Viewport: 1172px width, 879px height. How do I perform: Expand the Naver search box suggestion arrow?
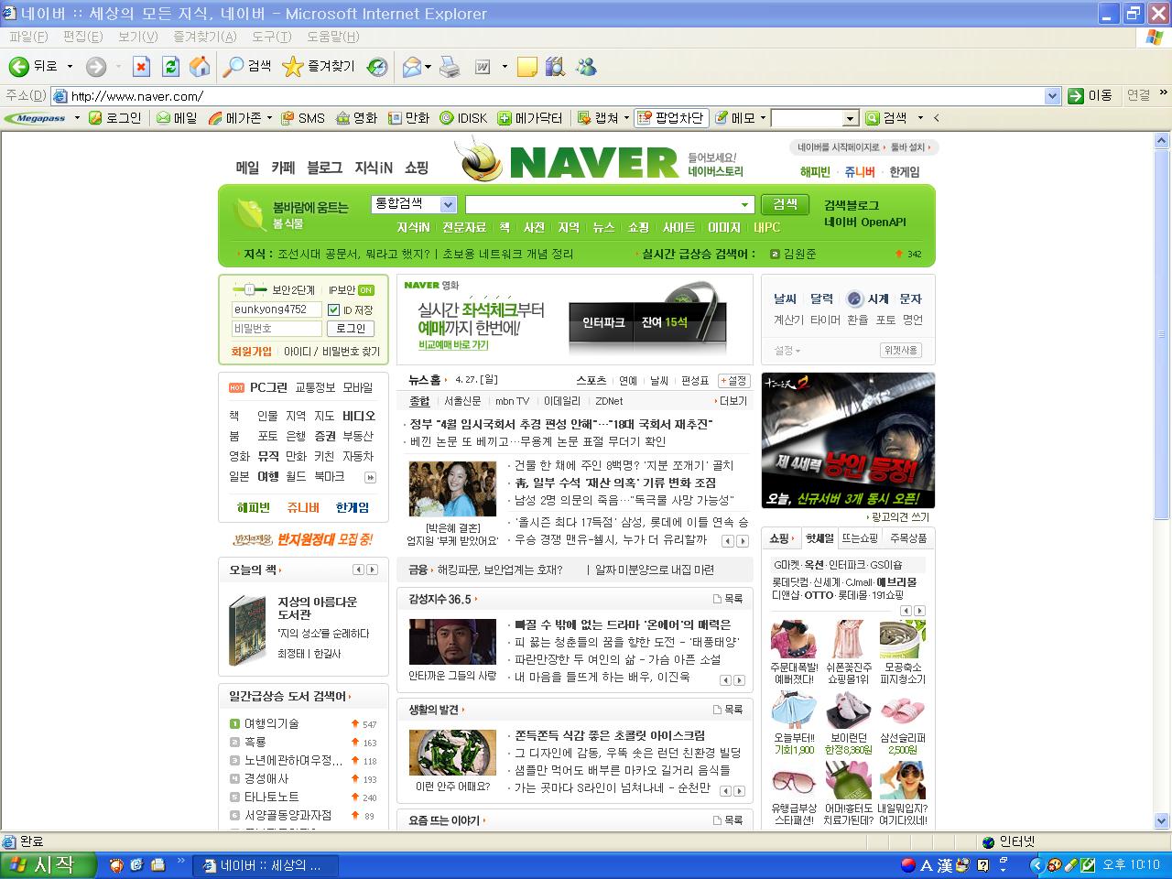tap(744, 205)
